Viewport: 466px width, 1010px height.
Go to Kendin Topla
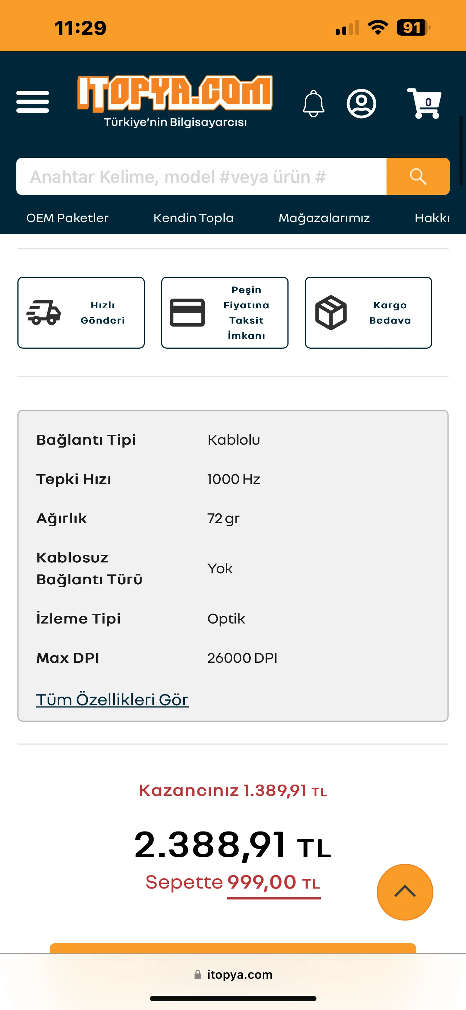(193, 218)
